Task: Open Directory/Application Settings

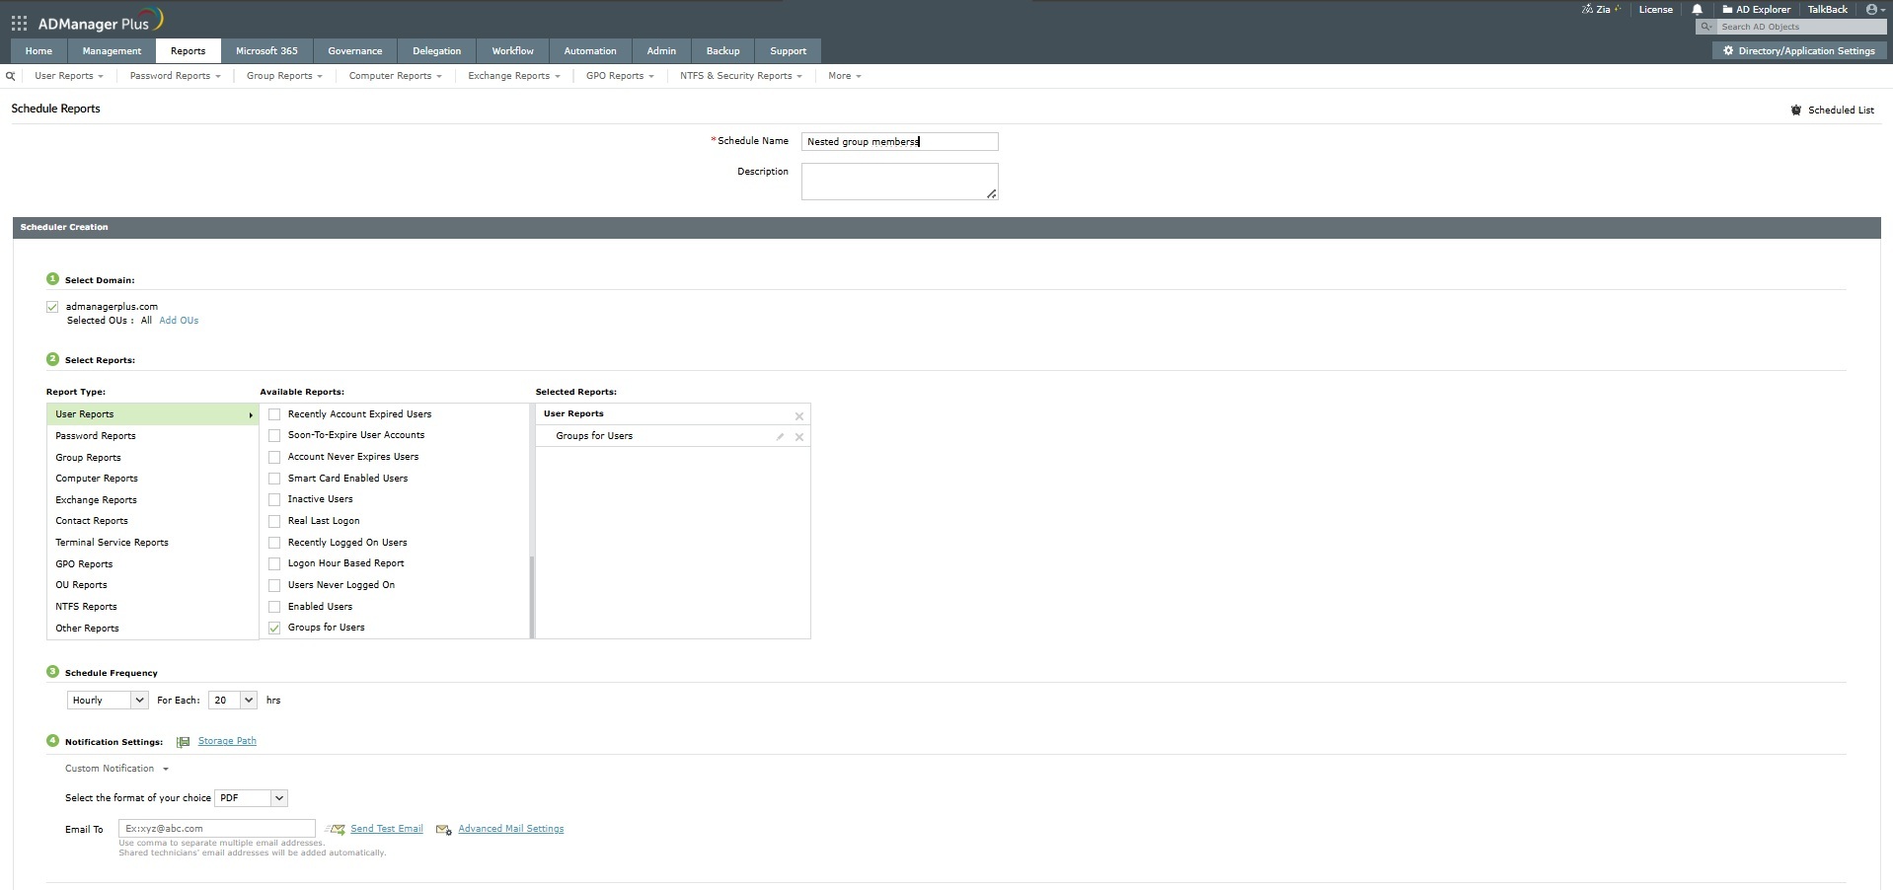Action: (x=1798, y=50)
